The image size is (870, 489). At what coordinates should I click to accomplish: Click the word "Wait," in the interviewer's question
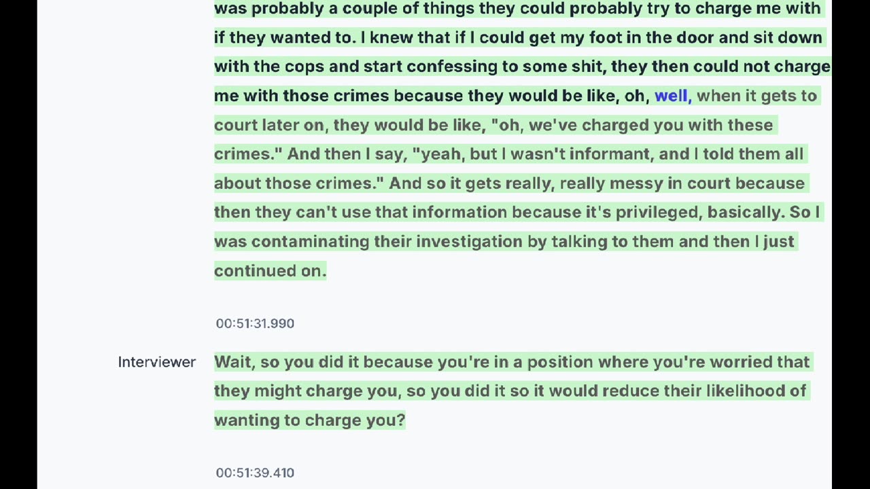coord(234,362)
